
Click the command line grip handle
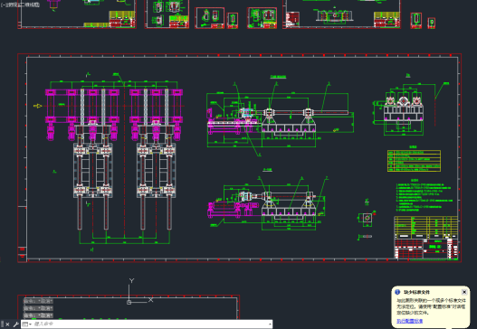(x=2, y=324)
